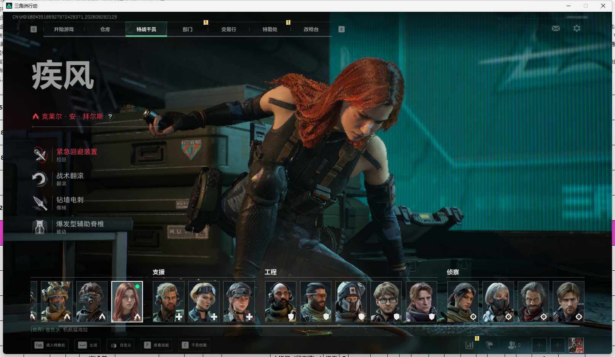Select the red-haired woman operator portrait
The width and height of the screenshot is (615, 357).
[x=127, y=301]
